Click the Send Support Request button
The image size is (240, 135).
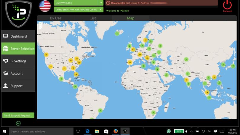click(x=18, y=115)
